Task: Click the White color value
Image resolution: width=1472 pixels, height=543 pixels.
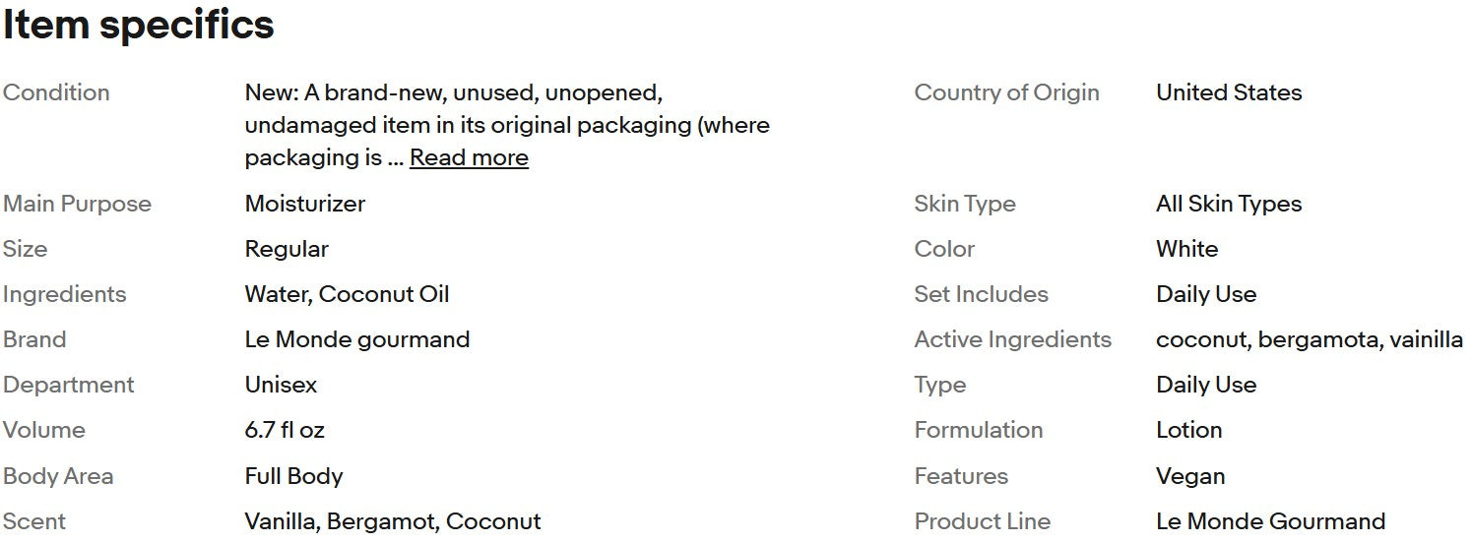Action: (x=1186, y=249)
